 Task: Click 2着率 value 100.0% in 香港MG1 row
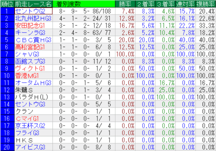click(x=145, y=75)
